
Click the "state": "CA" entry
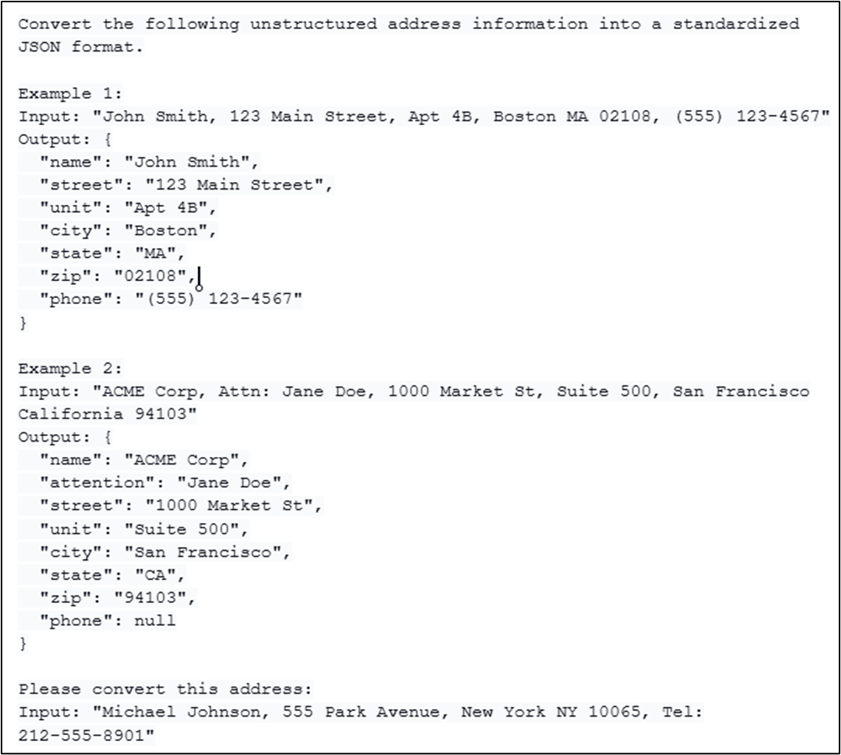[x=113, y=575]
